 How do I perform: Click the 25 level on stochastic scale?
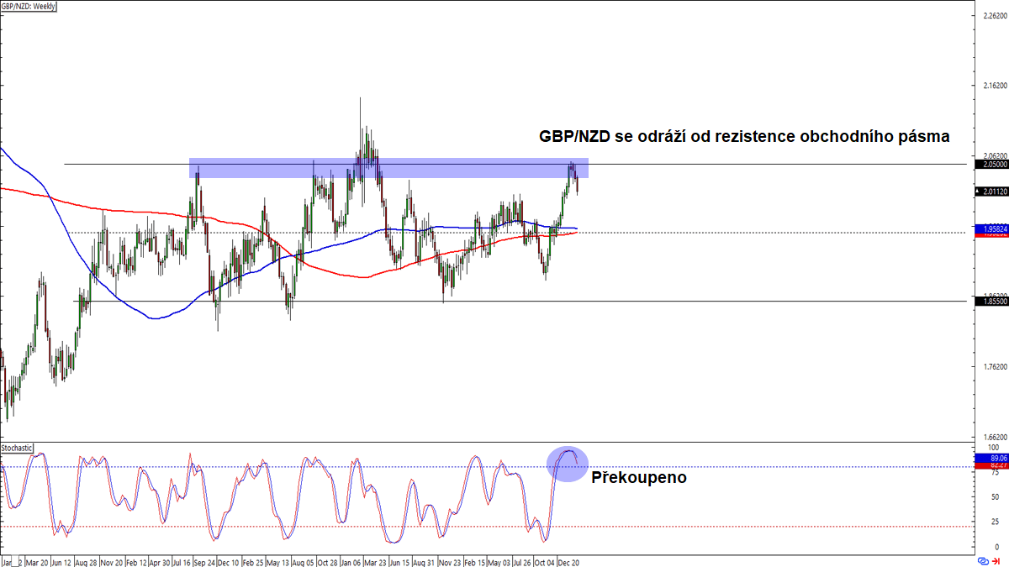995,522
